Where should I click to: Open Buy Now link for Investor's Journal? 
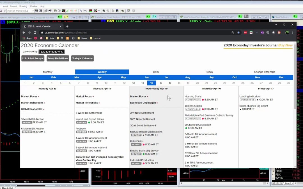(x=285, y=45)
